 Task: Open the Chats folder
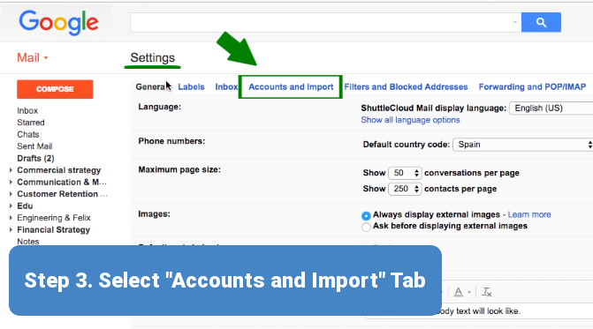(x=28, y=134)
